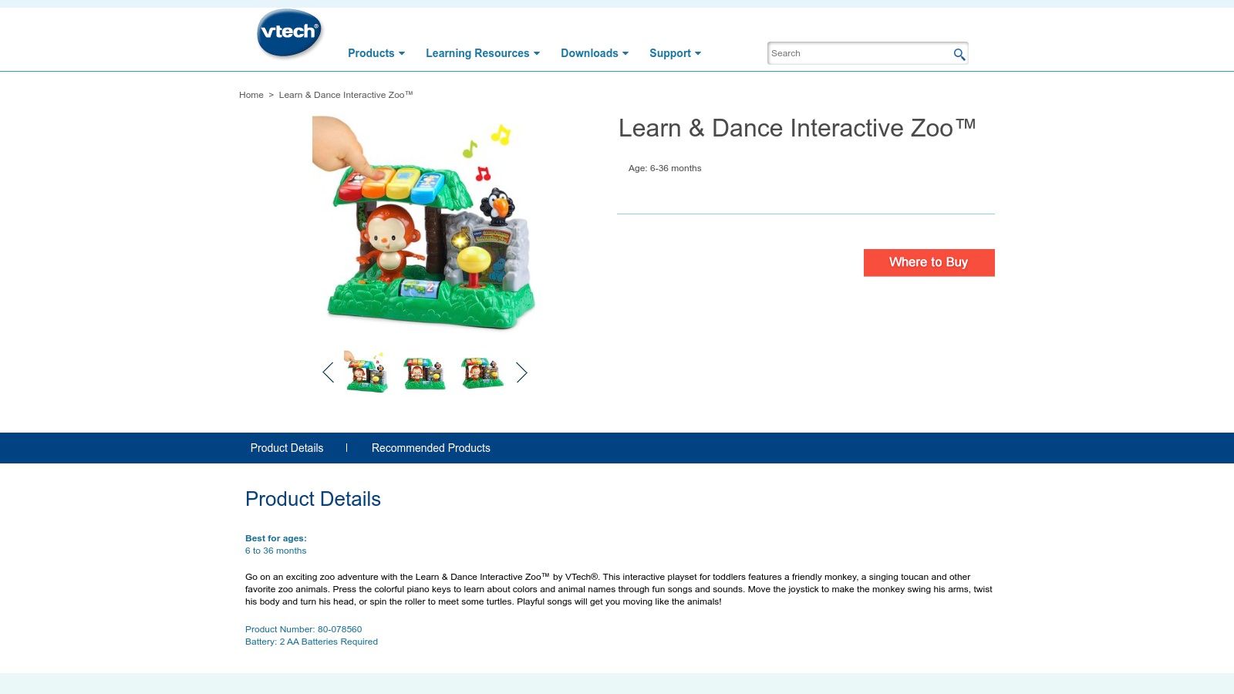Image resolution: width=1234 pixels, height=694 pixels.
Task: Click the search magnifier icon
Action: (959, 54)
